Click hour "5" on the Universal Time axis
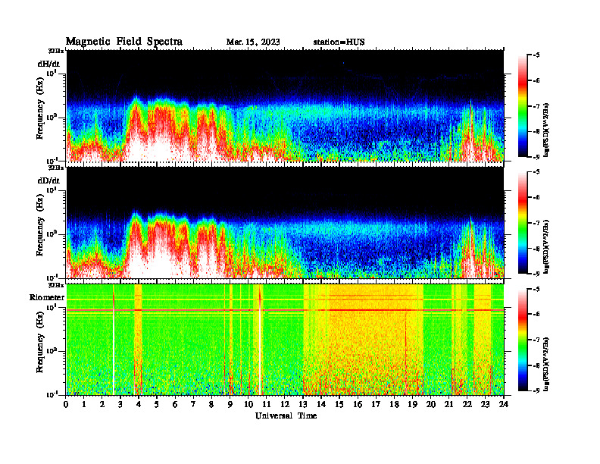 pos(157,405)
